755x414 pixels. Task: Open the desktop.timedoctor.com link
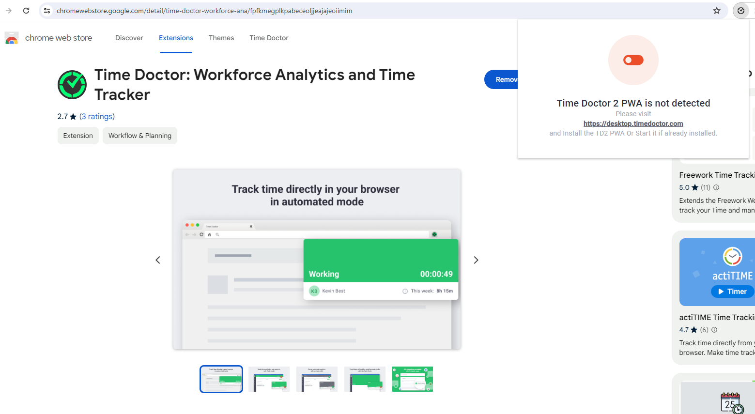pos(633,123)
